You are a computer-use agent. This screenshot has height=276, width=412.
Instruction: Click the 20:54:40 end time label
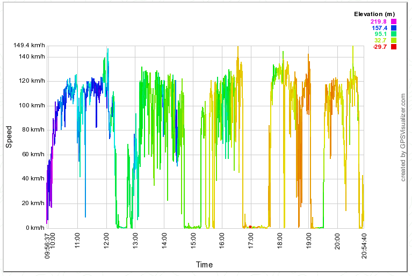pos(364,245)
